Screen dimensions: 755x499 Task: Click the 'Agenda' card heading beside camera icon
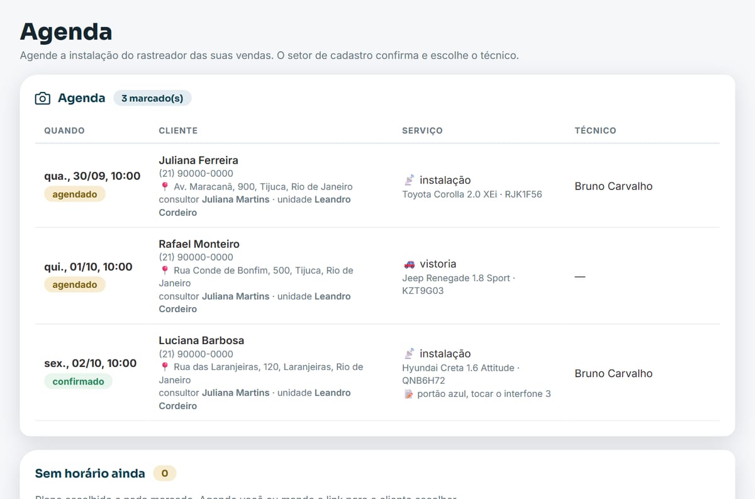(x=81, y=98)
